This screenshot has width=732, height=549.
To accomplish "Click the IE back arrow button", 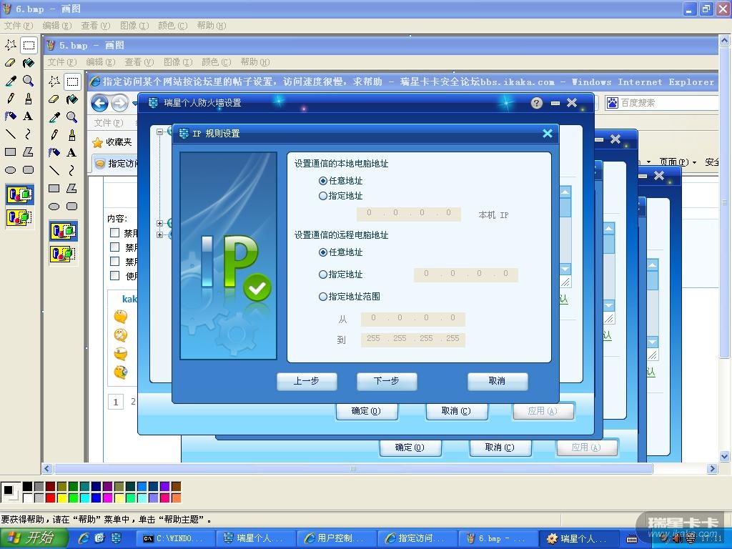I will [x=99, y=103].
